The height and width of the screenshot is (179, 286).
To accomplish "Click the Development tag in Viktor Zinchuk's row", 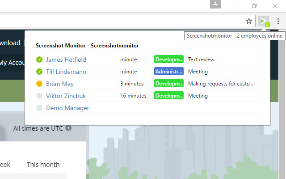I will [x=169, y=95].
